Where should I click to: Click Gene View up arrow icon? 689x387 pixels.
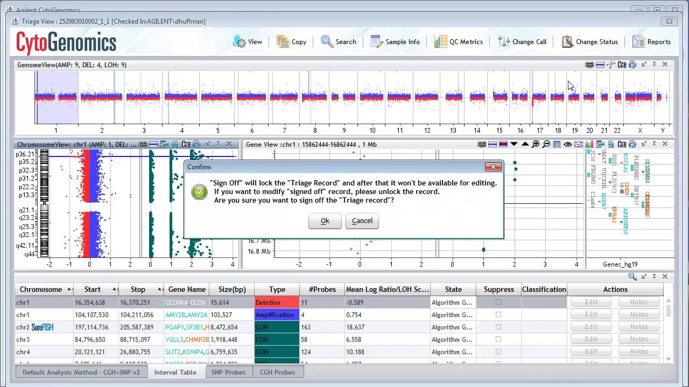click(525, 144)
